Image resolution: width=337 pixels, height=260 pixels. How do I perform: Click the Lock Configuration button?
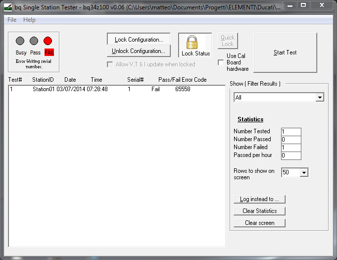coord(139,39)
